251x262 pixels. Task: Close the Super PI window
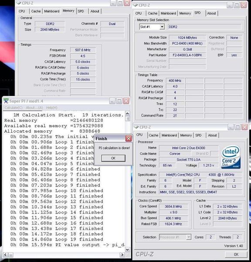[126, 101]
